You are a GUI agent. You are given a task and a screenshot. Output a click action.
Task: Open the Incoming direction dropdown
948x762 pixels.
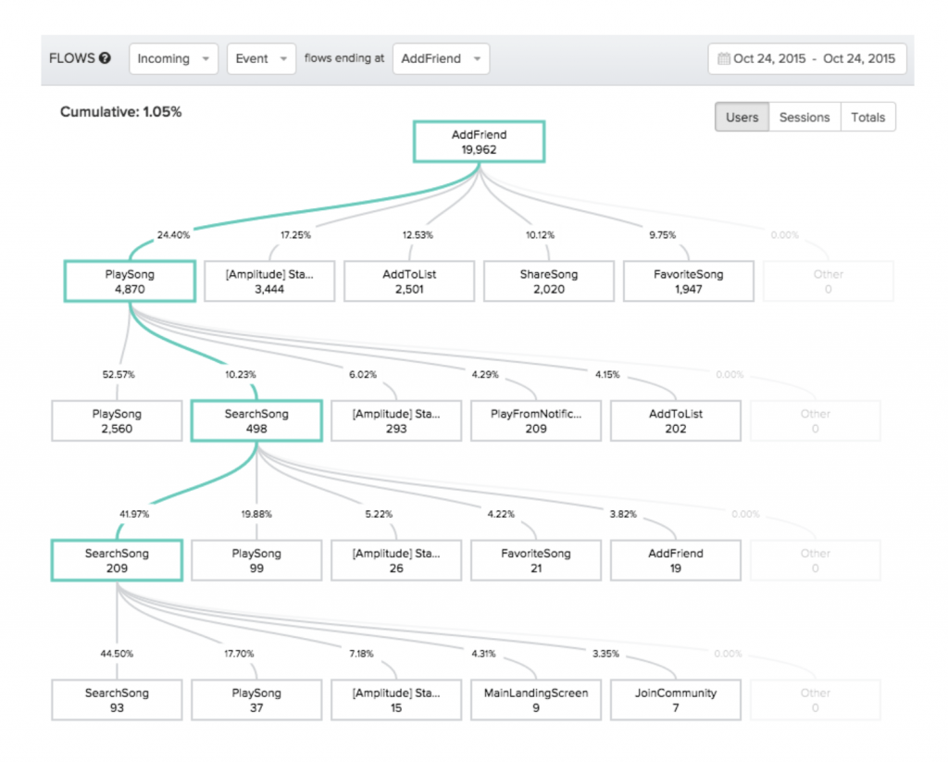tap(173, 58)
